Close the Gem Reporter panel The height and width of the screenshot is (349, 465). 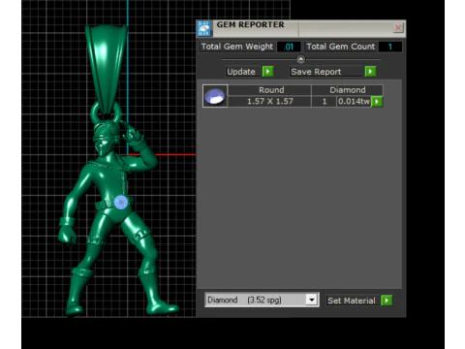(398, 28)
